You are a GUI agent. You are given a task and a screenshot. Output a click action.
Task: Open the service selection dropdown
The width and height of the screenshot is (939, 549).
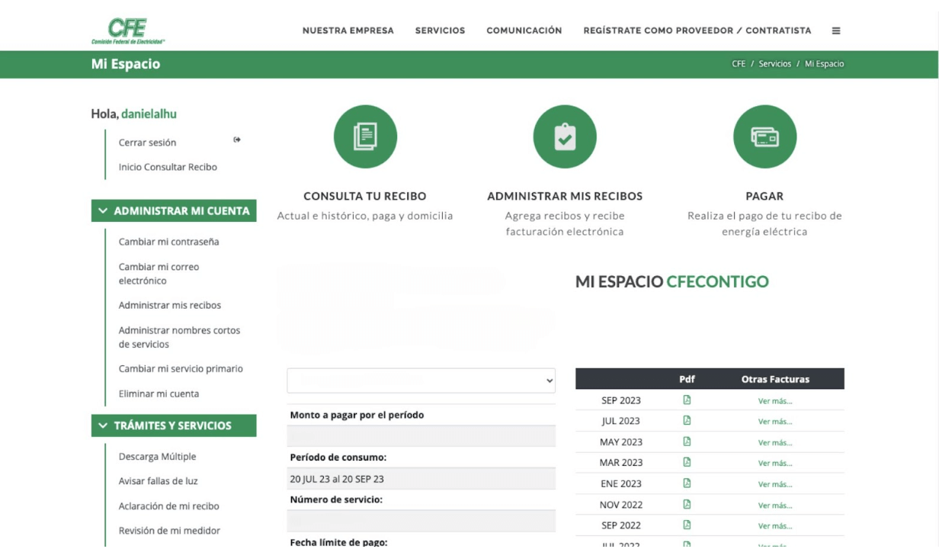click(x=421, y=380)
